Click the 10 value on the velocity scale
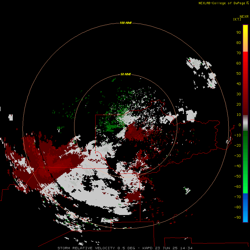Screen dimensions: 250x250 coord(239,115)
